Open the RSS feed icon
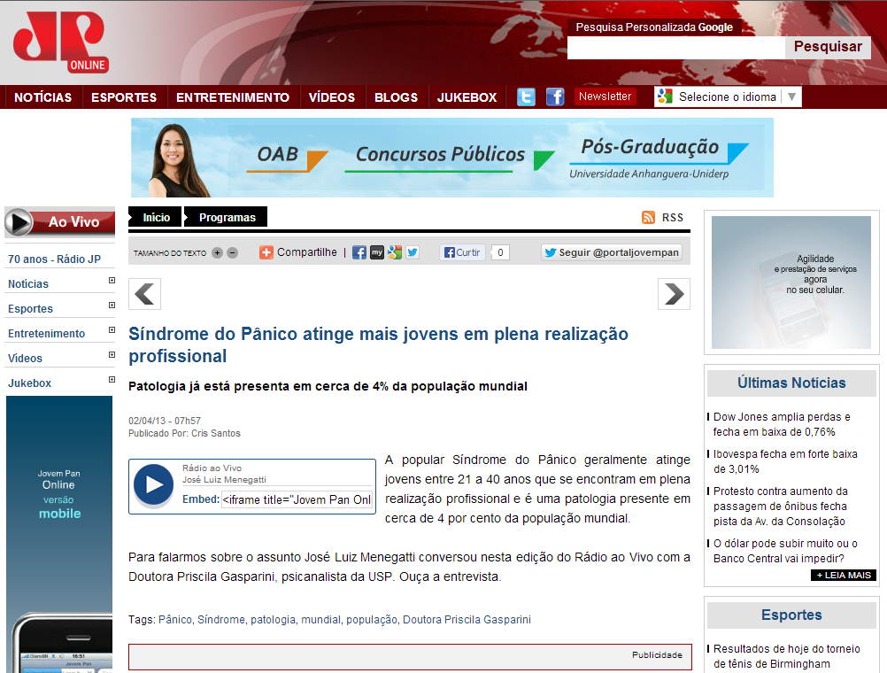 coord(649,218)
